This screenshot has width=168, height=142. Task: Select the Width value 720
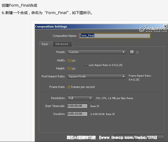click(x=69, y=60)
